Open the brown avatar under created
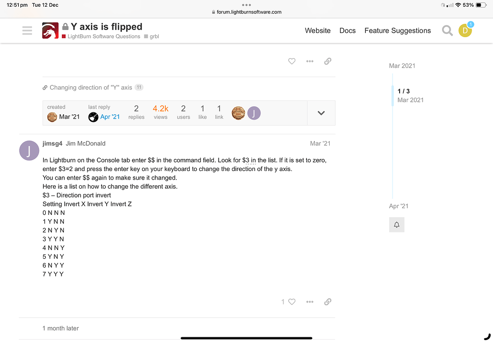The height and width of the screenshot is (342, 493). pos(52,117)
